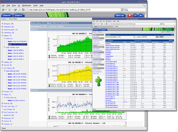The width and height of the screenshot is (178, 132).
Task: Check the box for the second device row
Action: (173, 46)
